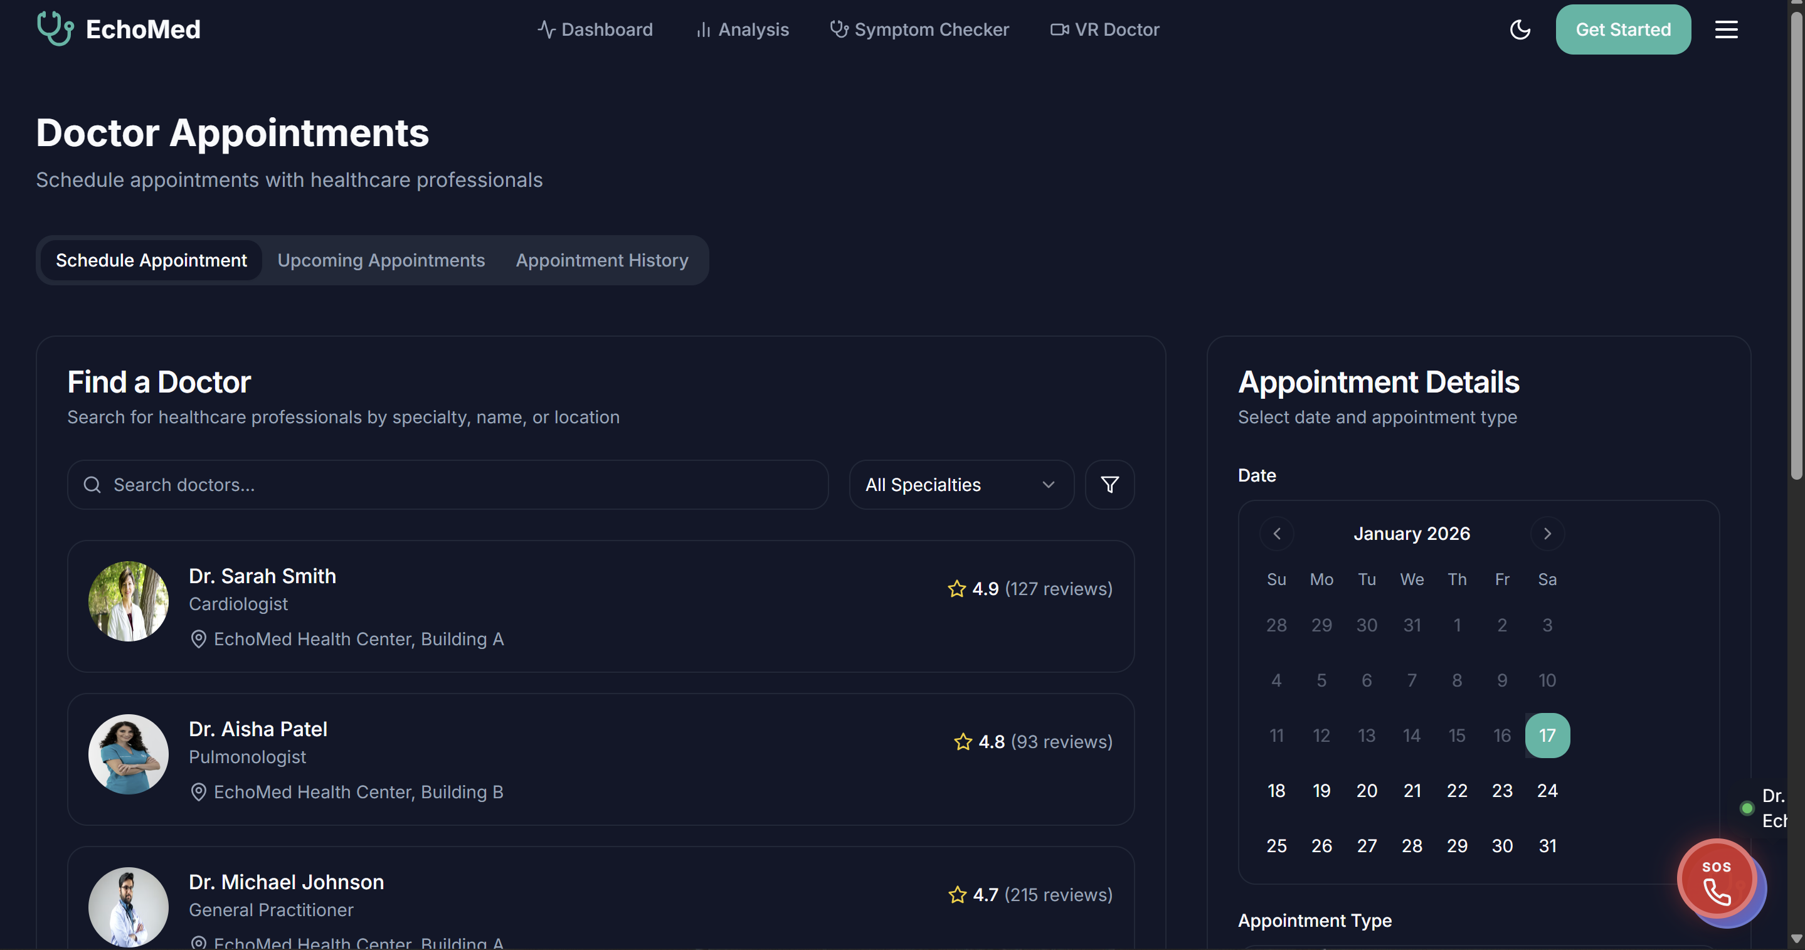Expand the All Specialties dropdown
This screenshot has height=950, width=1805.
961,485
